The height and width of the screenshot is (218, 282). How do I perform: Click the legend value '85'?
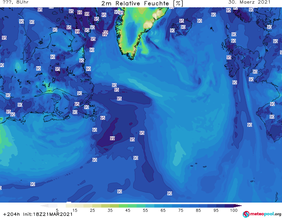tap(199, 210)
